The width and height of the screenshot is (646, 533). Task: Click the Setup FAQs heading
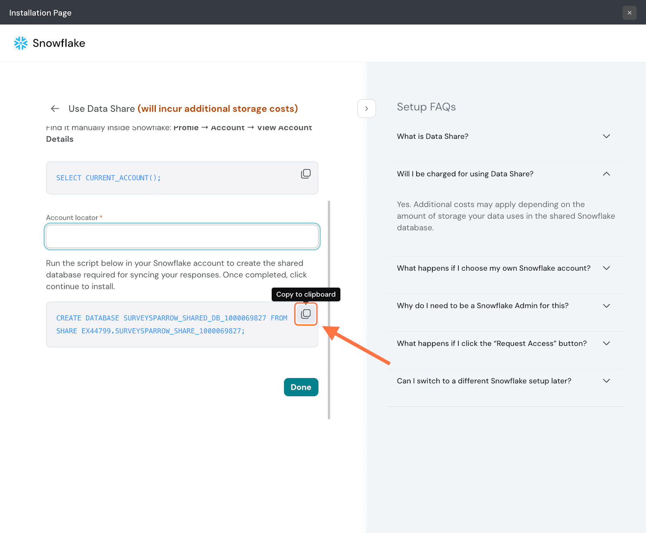[426, 107]
